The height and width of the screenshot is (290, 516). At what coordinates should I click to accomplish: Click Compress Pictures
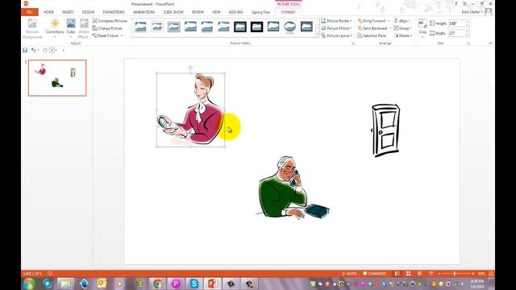(110, 21)
